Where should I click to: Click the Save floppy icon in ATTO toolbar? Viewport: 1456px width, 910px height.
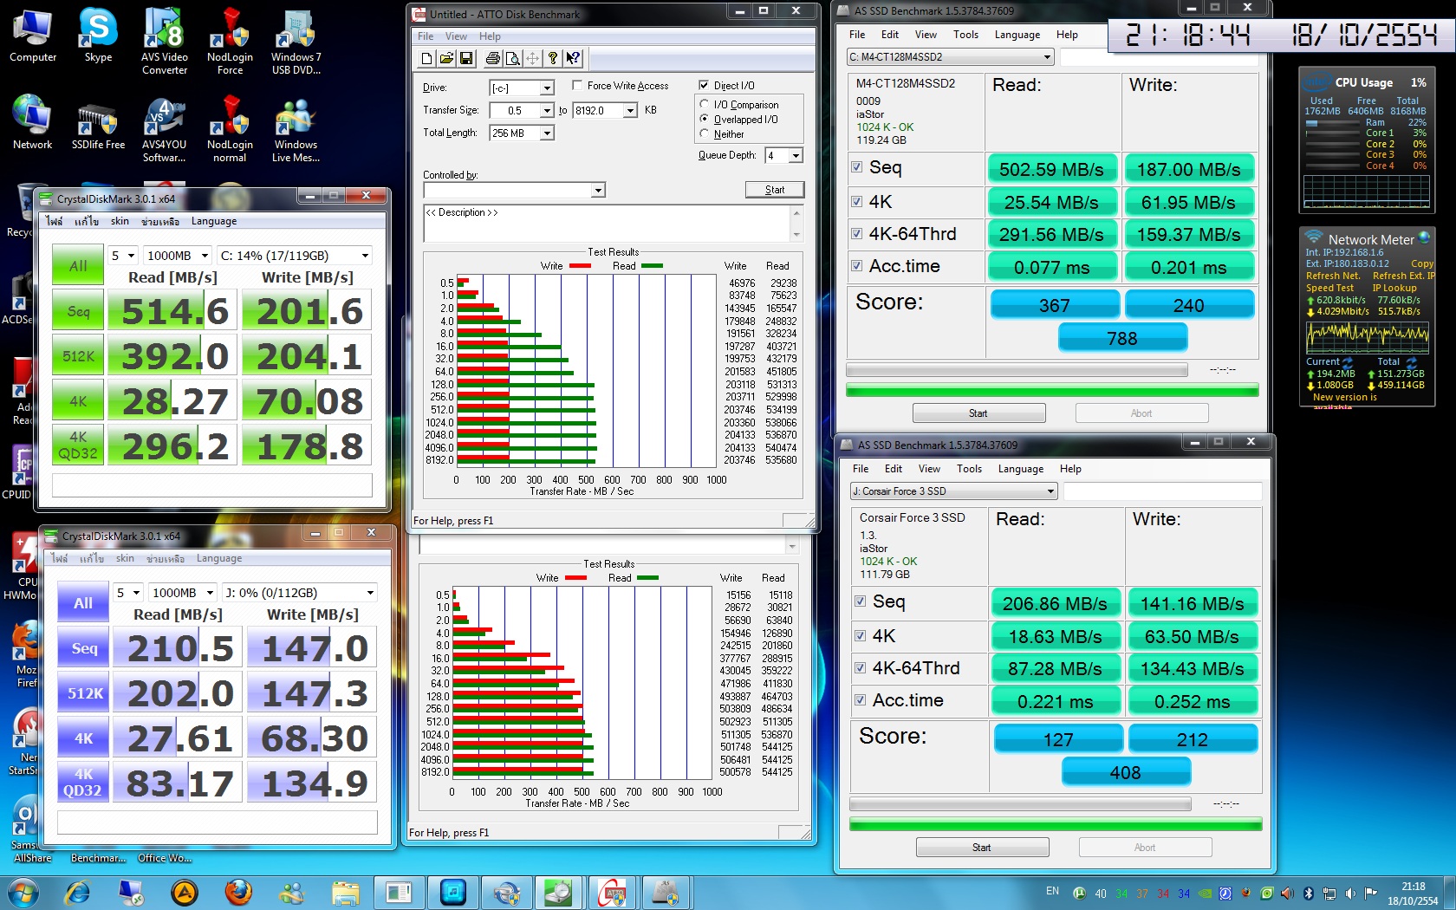[x=466, y=59]
